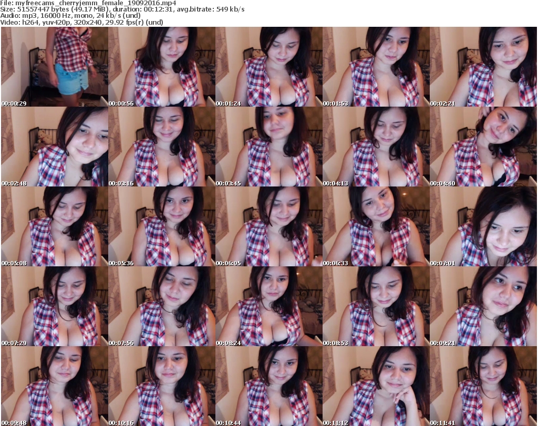
Task: Select the final frame at 00:11:41
Action: (x=483, y=386)
